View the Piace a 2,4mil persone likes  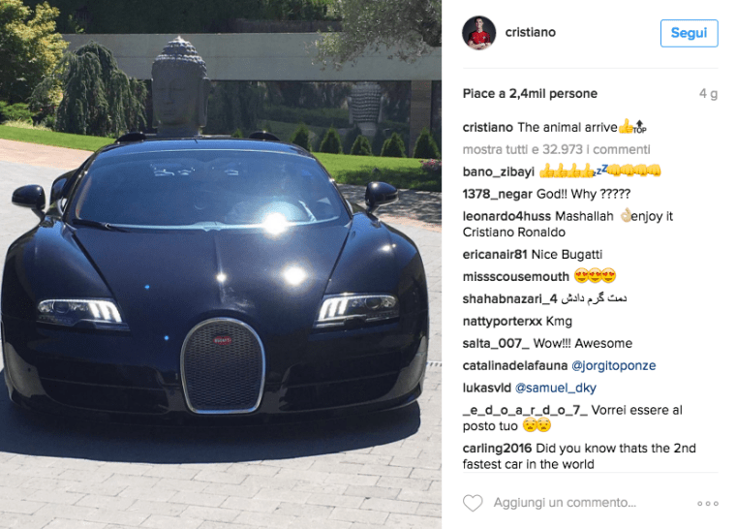click(x=530, y=93)
